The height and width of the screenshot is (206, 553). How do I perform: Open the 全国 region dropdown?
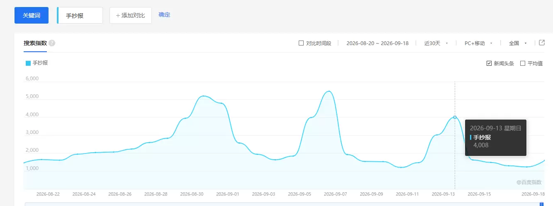518,43
